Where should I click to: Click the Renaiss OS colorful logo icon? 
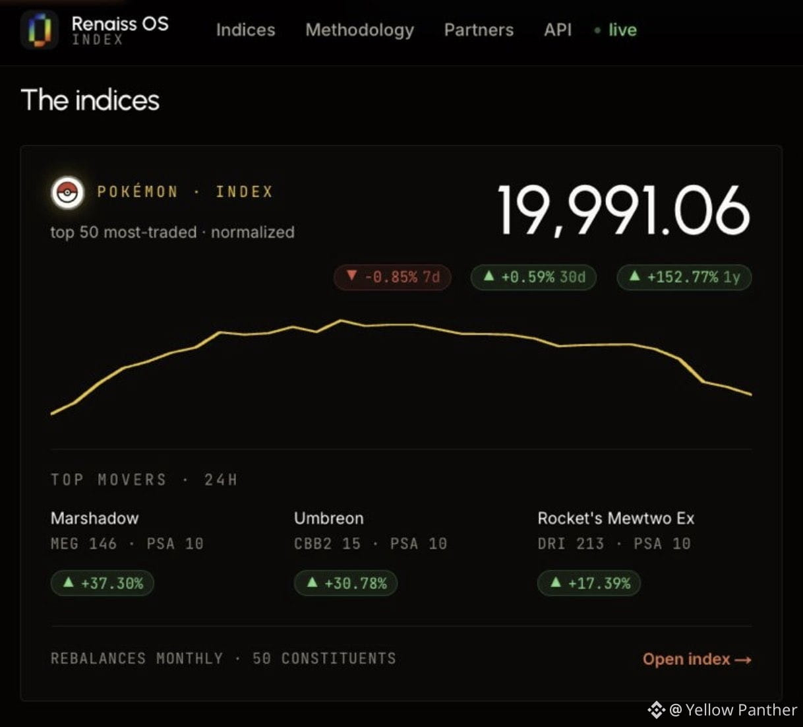click(40, 30)
